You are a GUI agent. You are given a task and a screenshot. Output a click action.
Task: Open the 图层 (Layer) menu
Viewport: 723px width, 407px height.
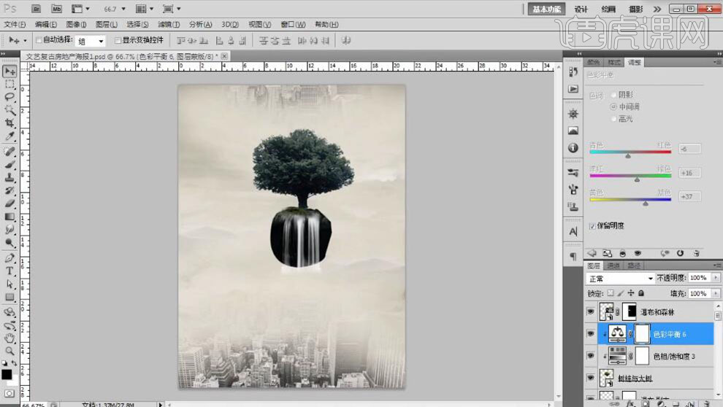click(x=107, y=24)
